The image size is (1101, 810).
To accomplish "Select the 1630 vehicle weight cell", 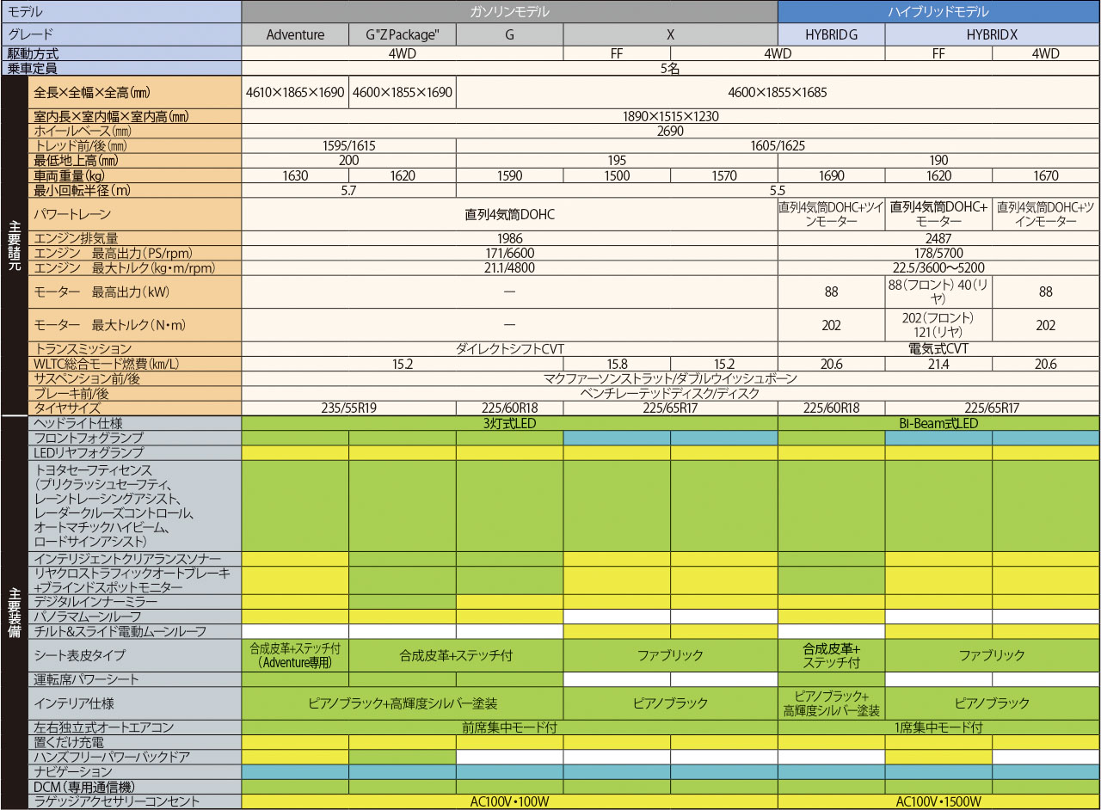I will pyautogui.click(x=295, y=175).
